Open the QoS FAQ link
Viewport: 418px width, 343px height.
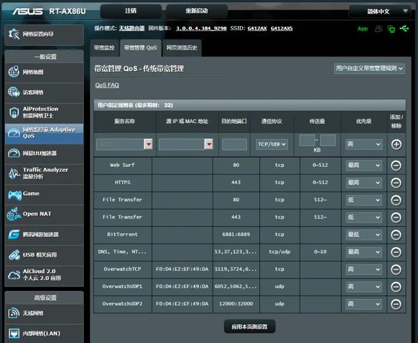click(107, 85)
